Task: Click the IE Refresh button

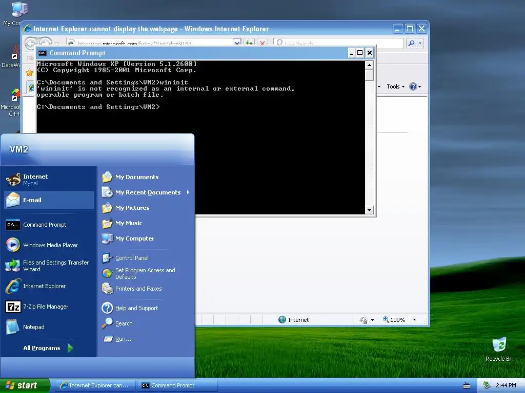Action: point(250,43)
